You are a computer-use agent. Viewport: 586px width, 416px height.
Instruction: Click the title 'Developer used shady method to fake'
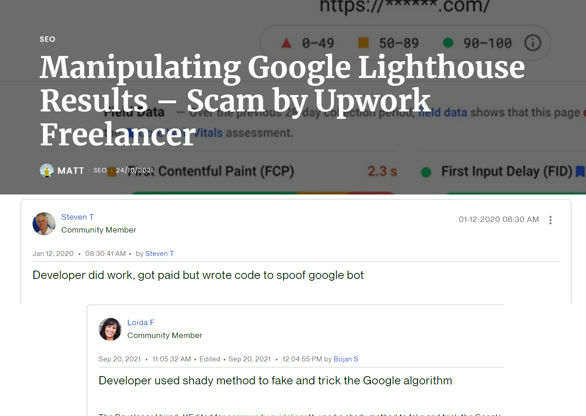pyautogui.click(x=275, y=381)
